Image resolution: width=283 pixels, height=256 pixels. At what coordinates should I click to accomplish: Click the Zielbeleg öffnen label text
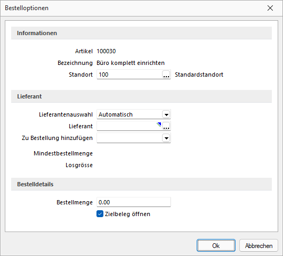point(127,214)
